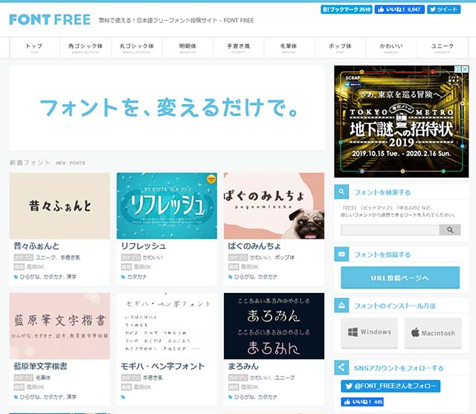This screenshot has height=414, width=476.
Task: Click the magnifier icon beside フォントを検索する
Action: (341, 192)
